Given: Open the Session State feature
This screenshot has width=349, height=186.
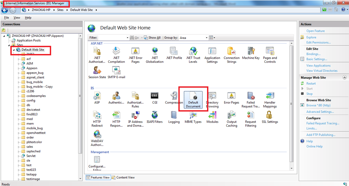Looking at the screenshot, I should (97, 73).
